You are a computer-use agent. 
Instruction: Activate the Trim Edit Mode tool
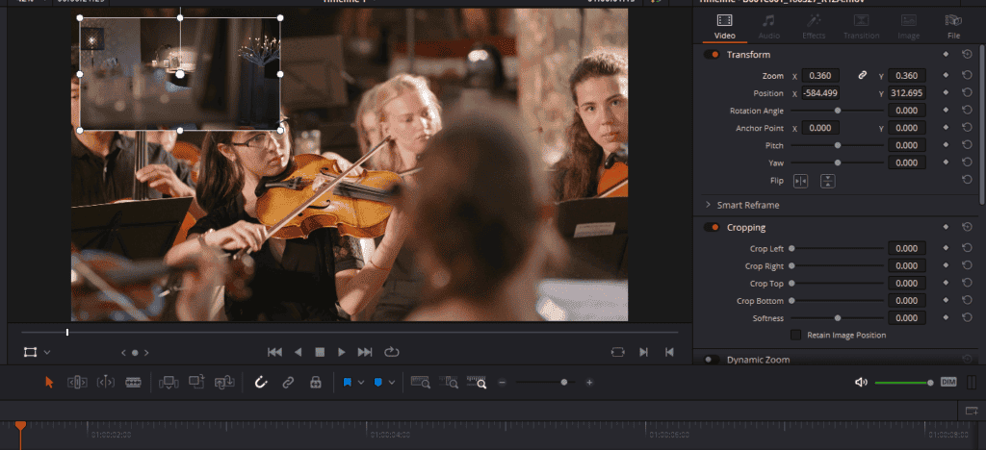[x=77, y=383]
